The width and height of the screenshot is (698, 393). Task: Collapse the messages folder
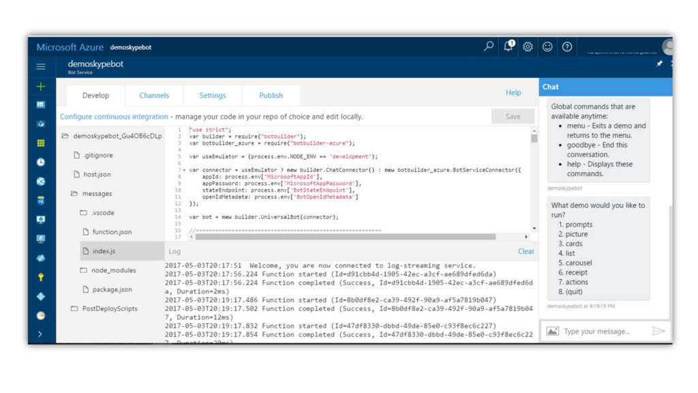click(92, 193)
